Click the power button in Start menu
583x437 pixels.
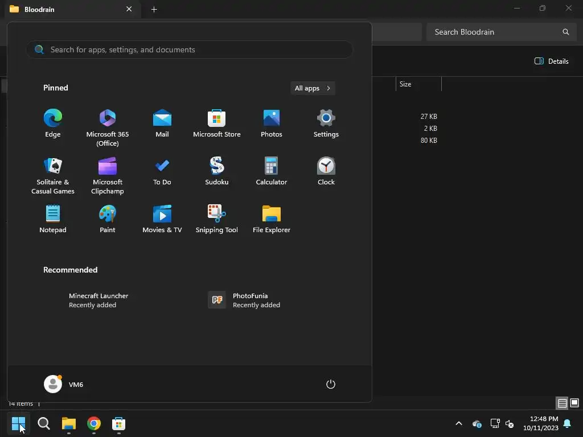331,384
